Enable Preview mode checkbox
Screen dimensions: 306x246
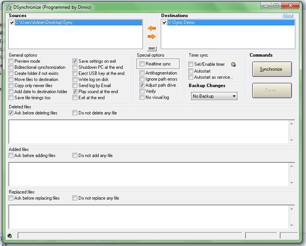(x=11, y=61)
